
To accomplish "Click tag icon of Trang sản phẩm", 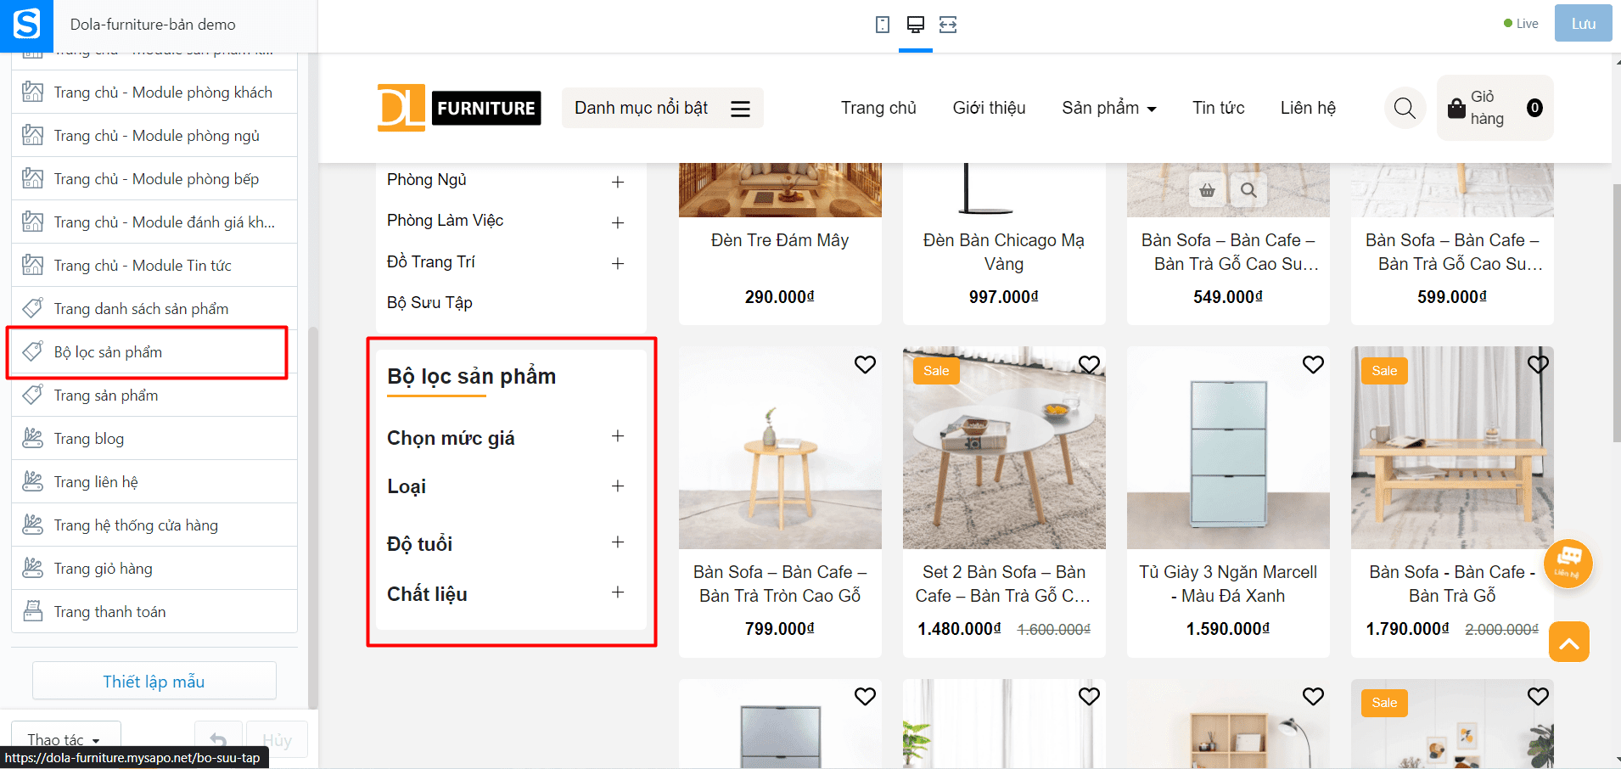I will point(32,395).
